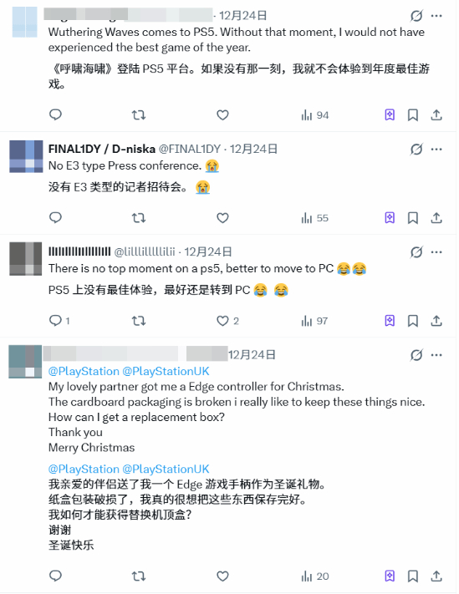This screenshot has height=594, width=459.
Task: Bookmark the FINAL1DY tweet
Action: pyautogui.click(x=413, y=218)
